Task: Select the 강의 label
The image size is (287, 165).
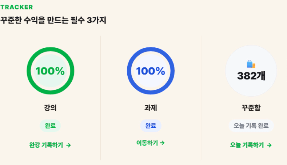Action: (x=50, y=108)
